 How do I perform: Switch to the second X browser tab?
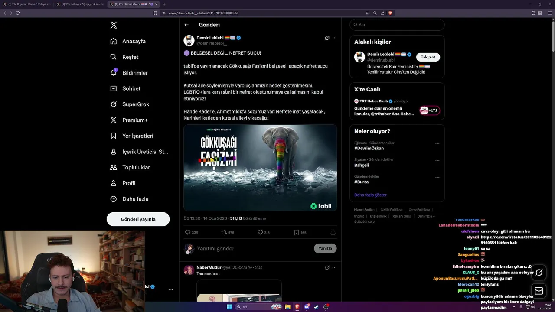click(x=80, y=4)
